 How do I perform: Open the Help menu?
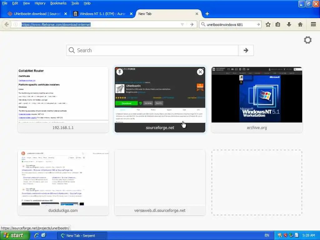87,3
